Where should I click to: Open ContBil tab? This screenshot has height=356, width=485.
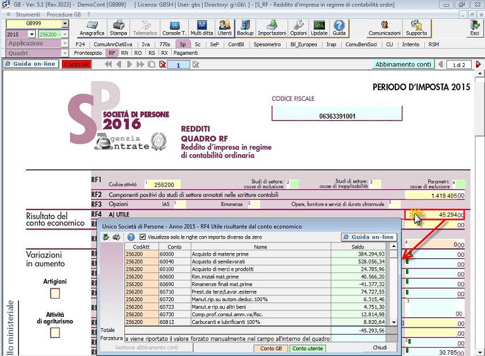236,44
